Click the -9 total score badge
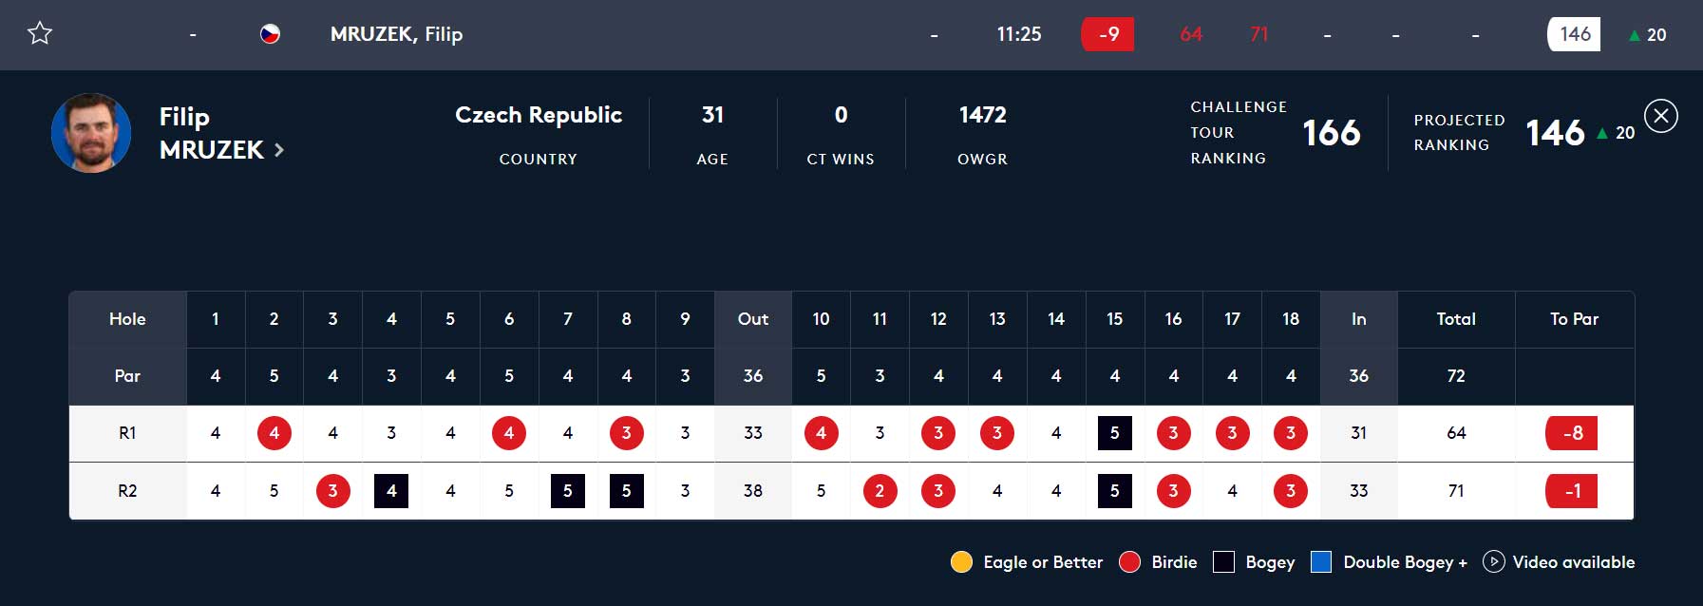Screen dimensions: 1703x606 click(1107, 34)
